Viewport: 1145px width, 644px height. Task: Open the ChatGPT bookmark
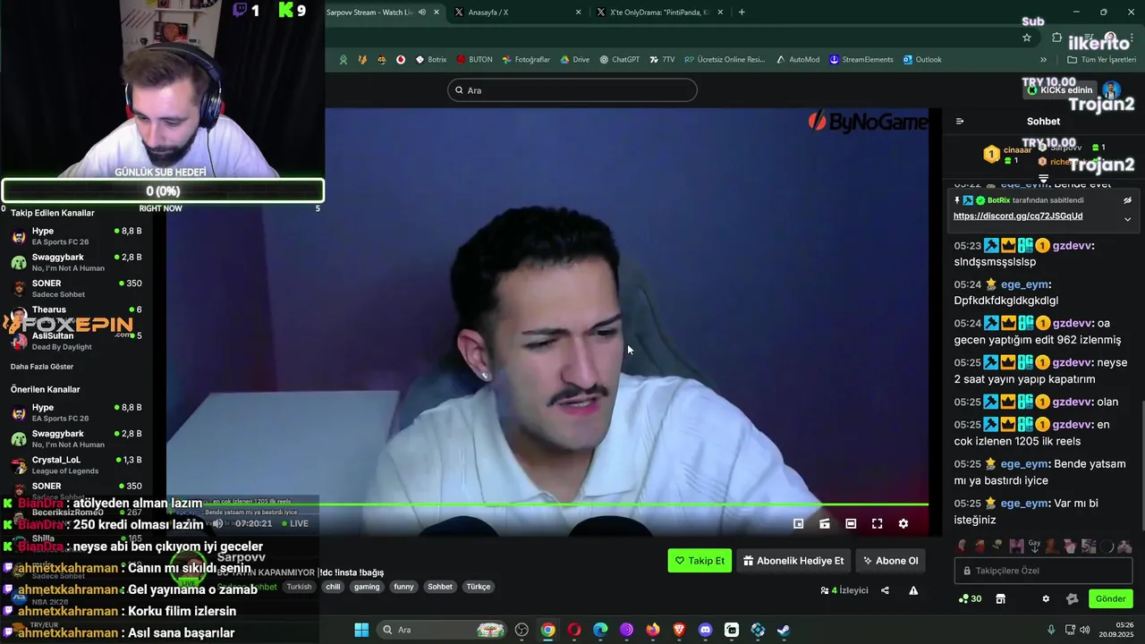619,60
